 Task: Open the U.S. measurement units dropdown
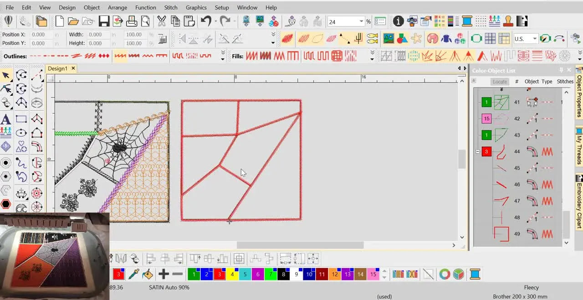coord(535,39)
